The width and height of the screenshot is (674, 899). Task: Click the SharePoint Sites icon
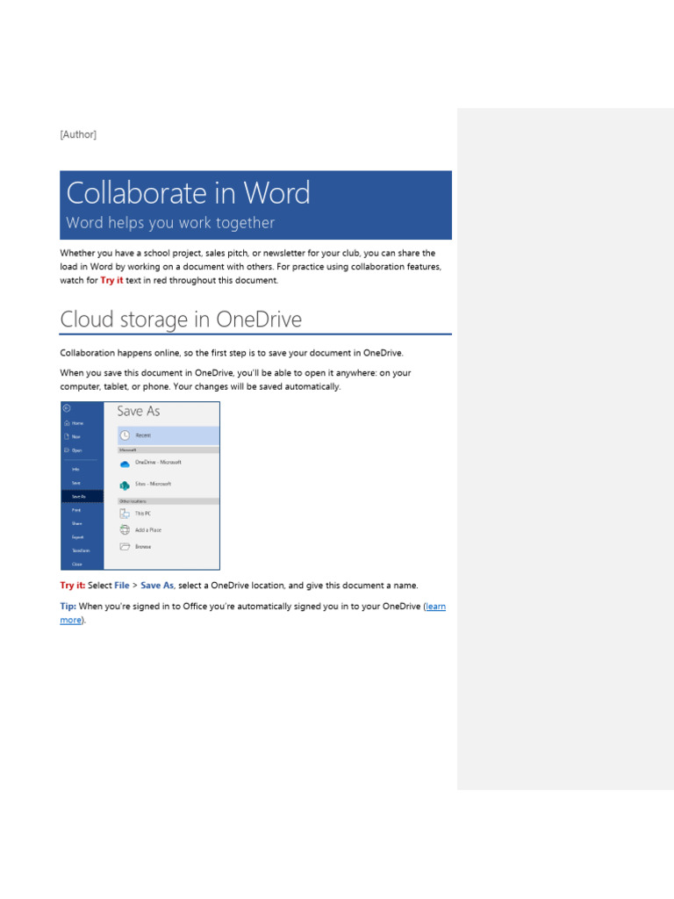(125, 485)
